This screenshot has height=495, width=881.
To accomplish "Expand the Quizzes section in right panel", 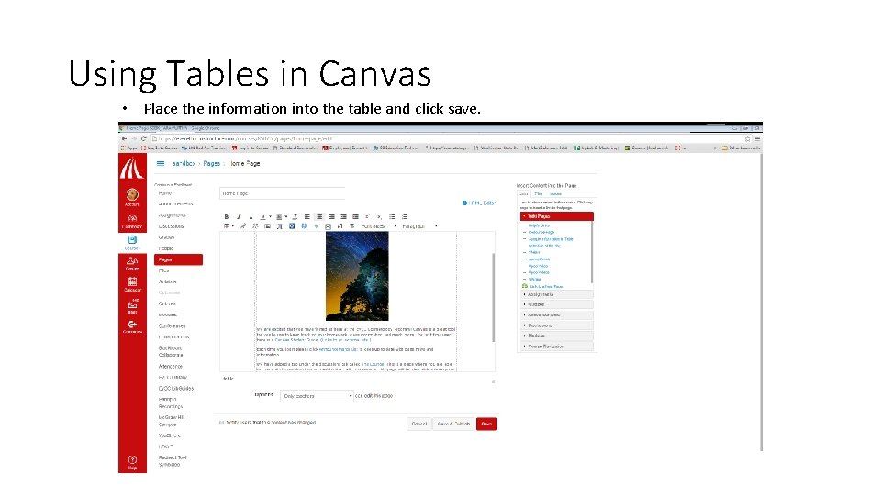I will 557,304.
